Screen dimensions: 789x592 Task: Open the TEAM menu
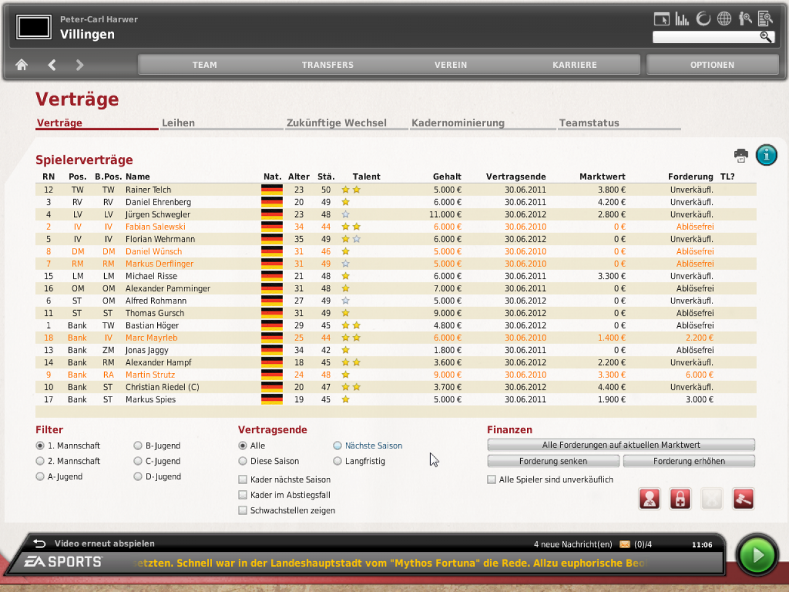[205, 65]
